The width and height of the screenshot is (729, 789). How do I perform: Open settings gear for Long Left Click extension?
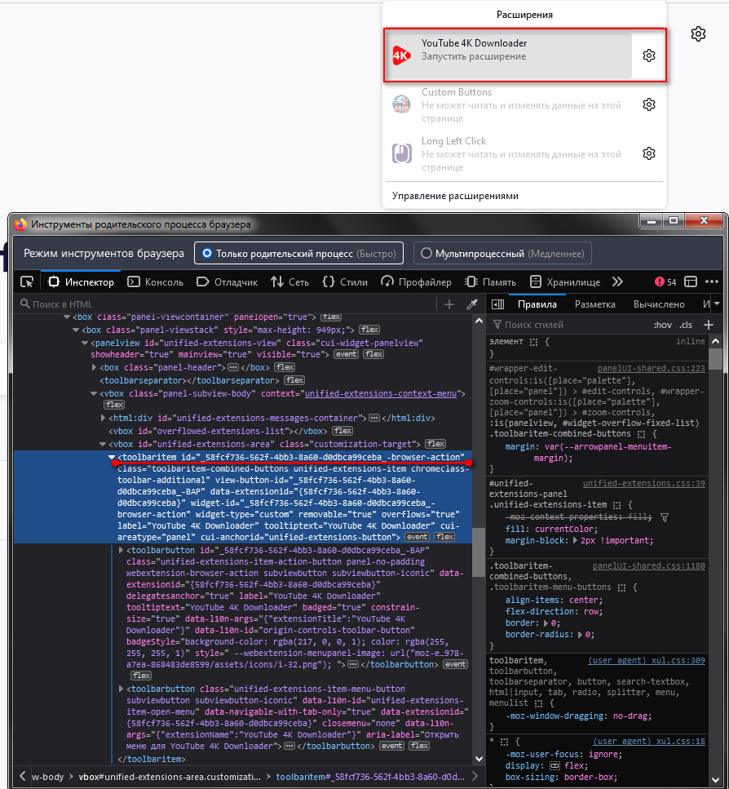[649, 153]
